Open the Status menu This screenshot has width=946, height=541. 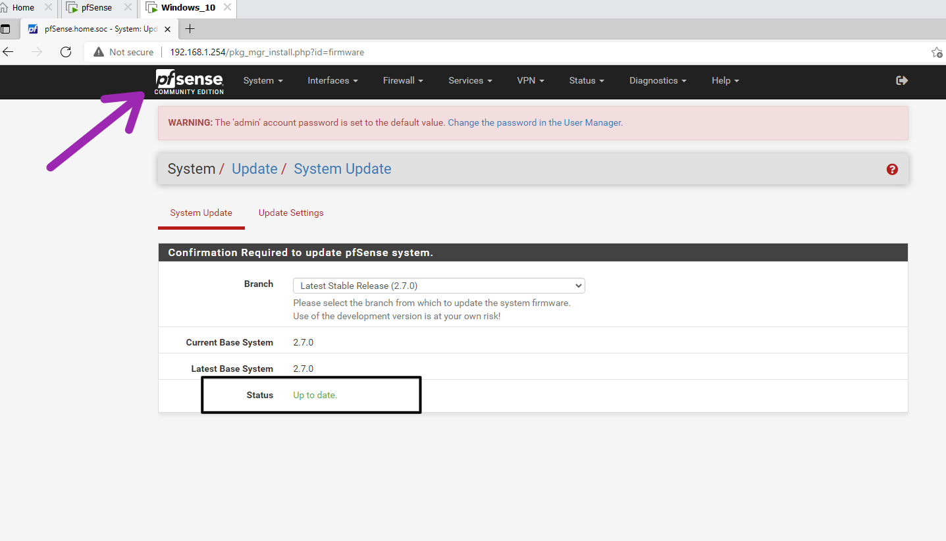[x=587, y=80]
